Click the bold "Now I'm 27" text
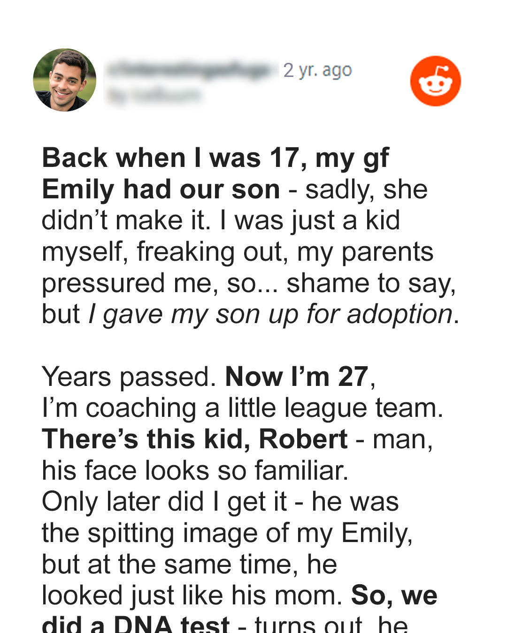 click(x=297, y=377)
